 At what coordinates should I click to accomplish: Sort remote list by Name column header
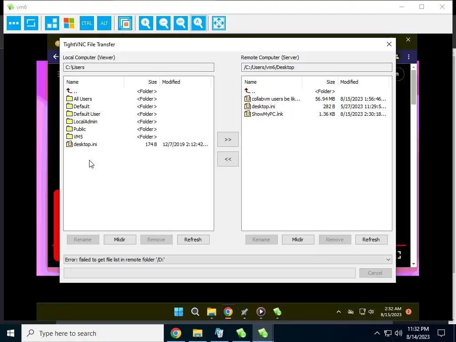tap(272, 82)
